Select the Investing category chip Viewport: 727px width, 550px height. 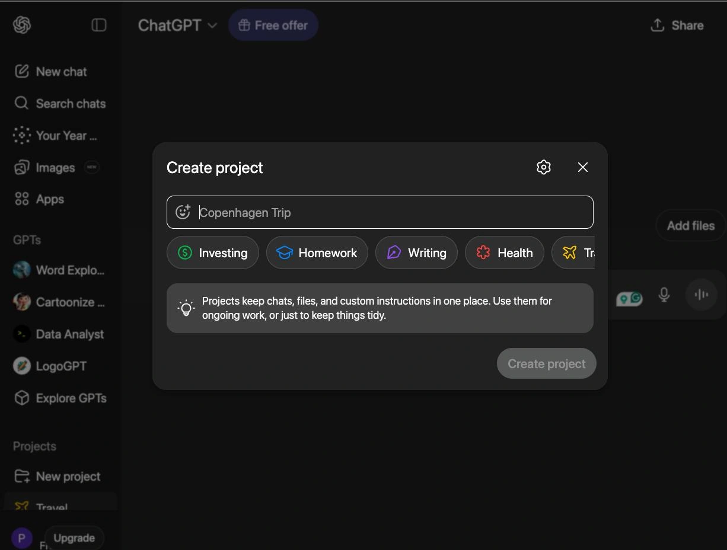tap(213, 253)
